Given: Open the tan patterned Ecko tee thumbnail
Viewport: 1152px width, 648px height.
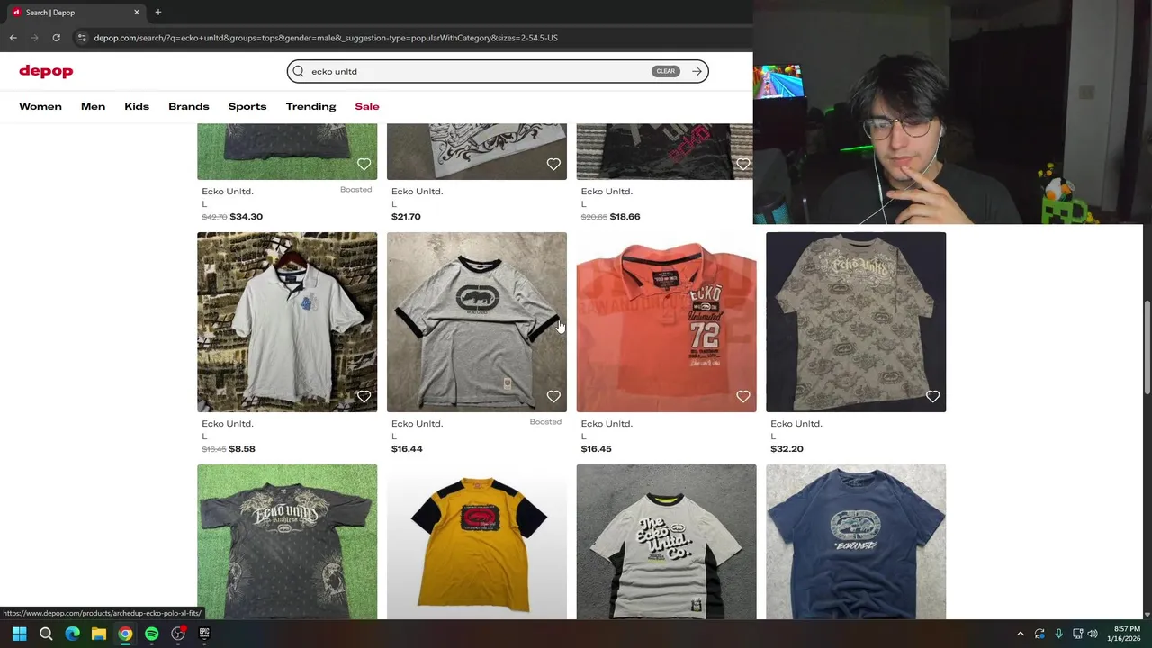Looking at the screenshot, I should (856, 322).
